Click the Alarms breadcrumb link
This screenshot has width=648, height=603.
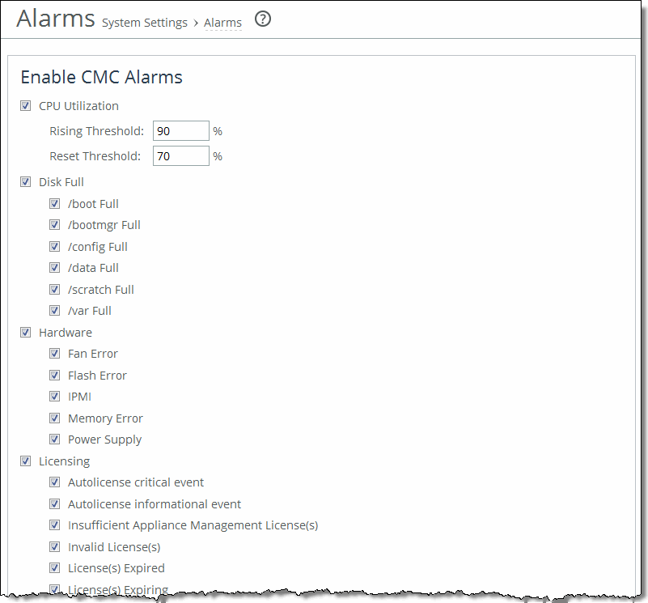coord(222,23)
